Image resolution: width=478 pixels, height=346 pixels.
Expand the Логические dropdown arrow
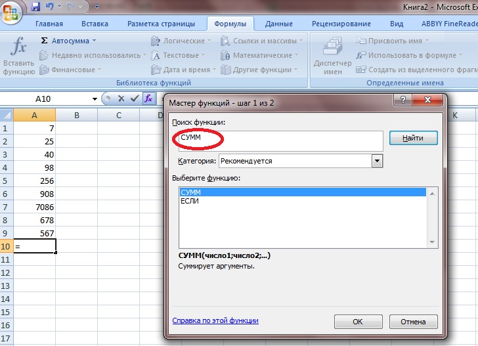click(209, 41)
